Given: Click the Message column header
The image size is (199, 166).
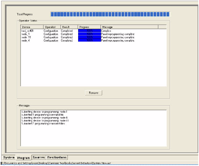Looking at the screenshot, I should point(130,27).
